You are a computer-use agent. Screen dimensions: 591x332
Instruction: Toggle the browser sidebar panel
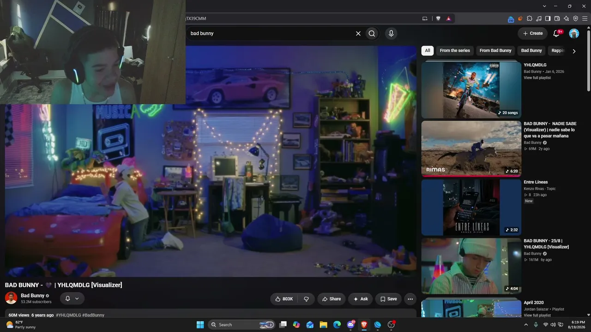(548, 18)
